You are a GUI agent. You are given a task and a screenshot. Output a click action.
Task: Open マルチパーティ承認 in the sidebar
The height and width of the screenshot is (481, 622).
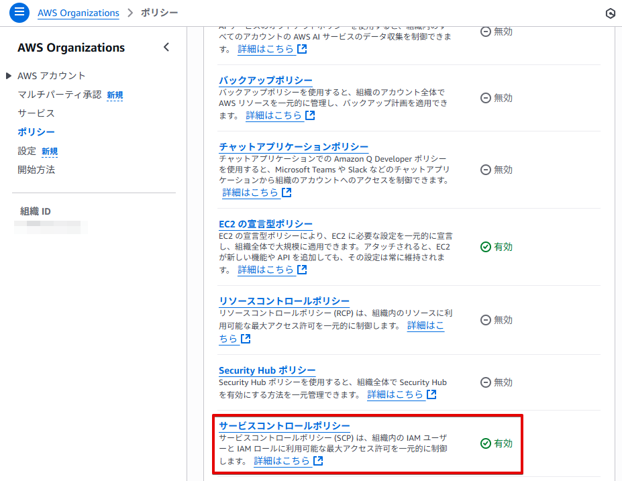point(60,95)
